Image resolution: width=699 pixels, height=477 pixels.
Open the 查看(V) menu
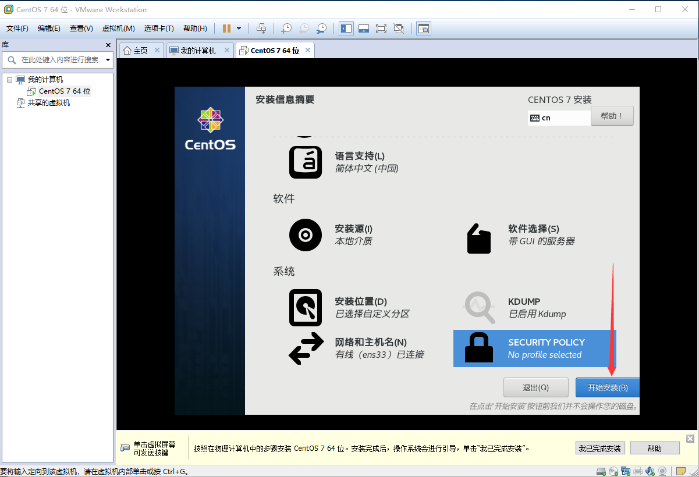(x=81, y=29)
